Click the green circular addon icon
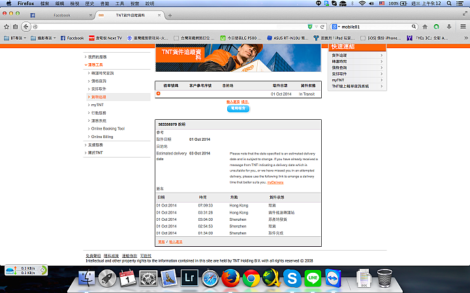 [437, 27]
